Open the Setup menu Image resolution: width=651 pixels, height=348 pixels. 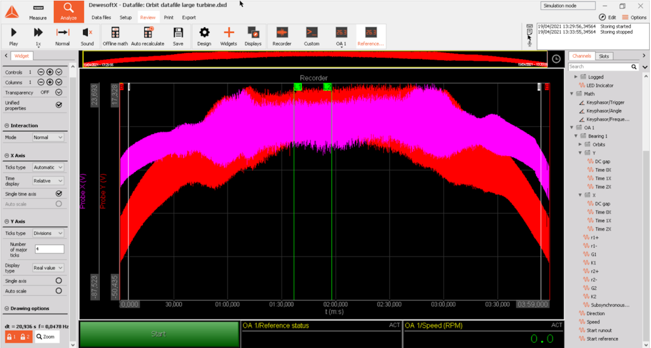tap(125, 17)
